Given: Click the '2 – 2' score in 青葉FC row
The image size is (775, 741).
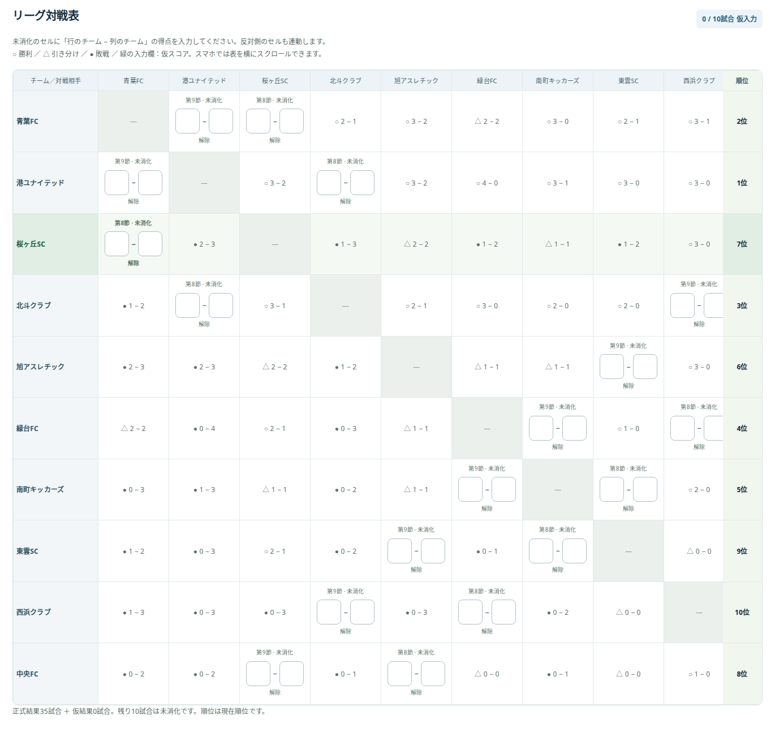Looking at the screenshot, I should point(490,122).
